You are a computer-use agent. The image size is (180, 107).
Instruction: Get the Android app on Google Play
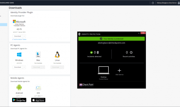pos(19,100)
